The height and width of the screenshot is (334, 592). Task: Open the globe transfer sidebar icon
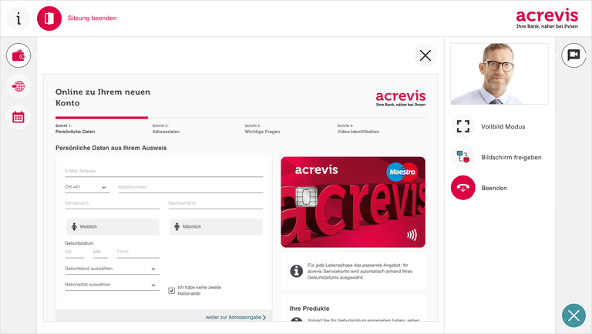tap(18, 86)
